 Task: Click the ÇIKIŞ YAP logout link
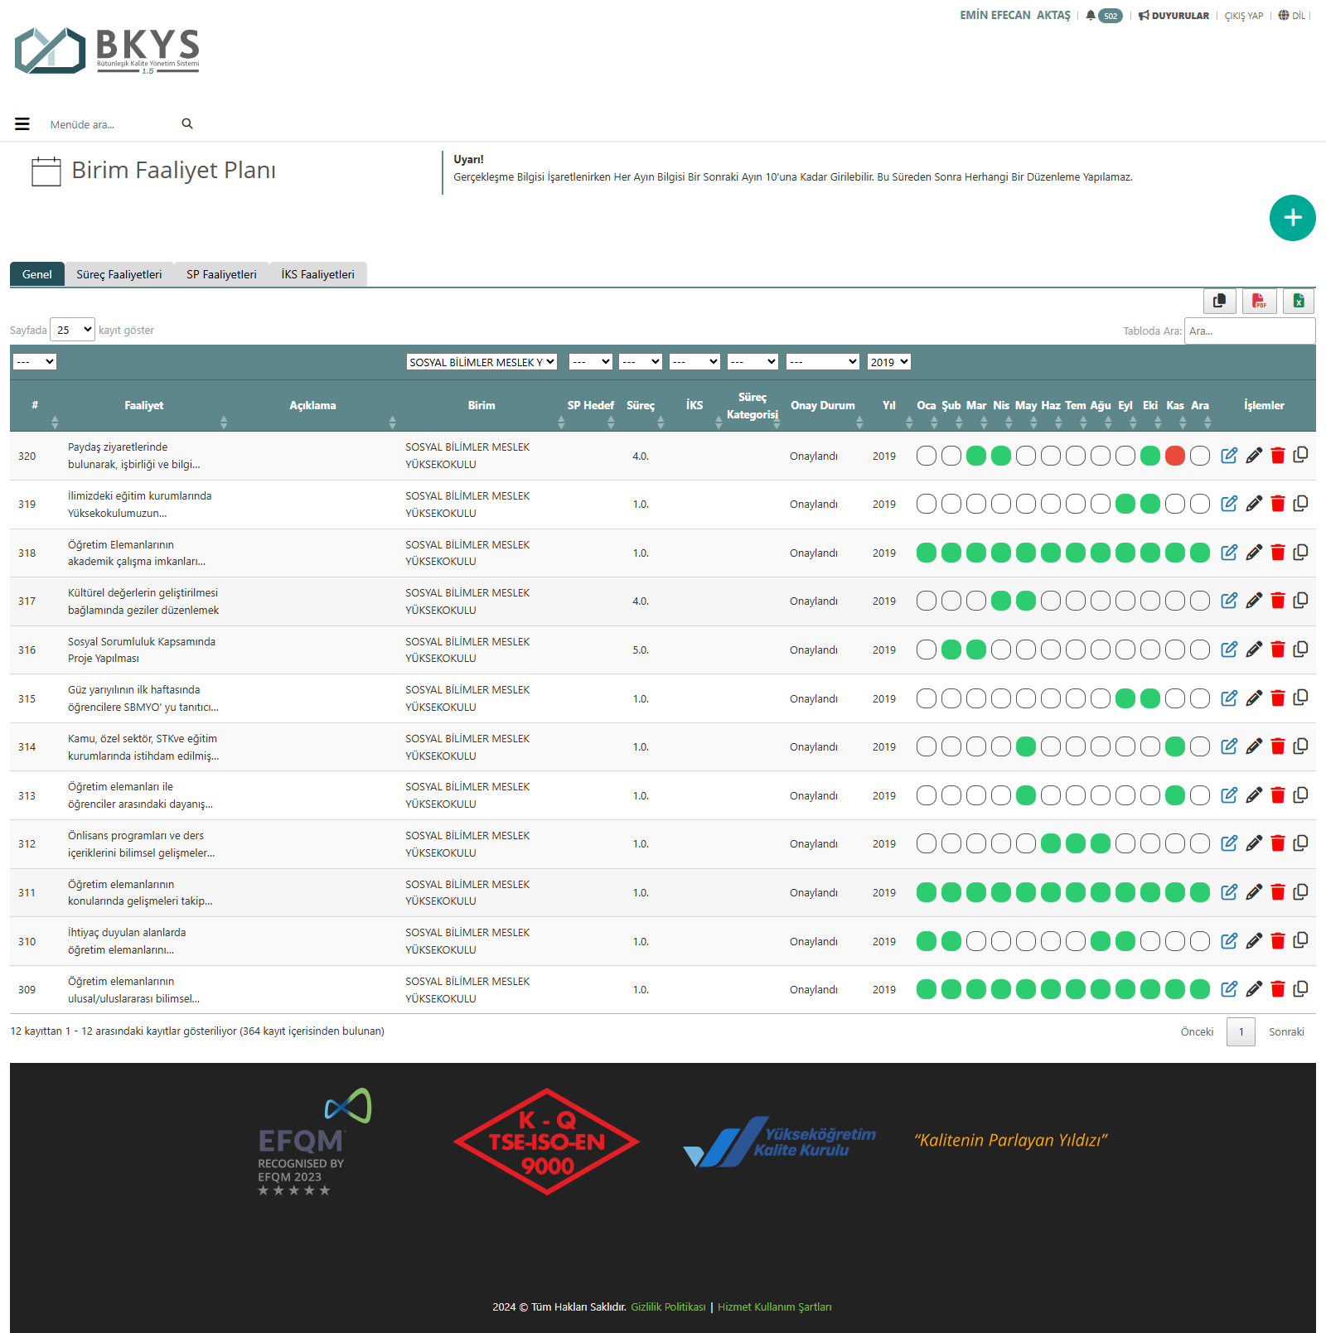(1243, 16)
